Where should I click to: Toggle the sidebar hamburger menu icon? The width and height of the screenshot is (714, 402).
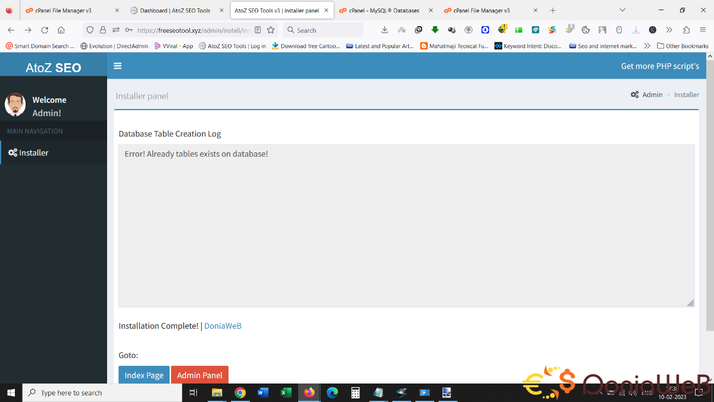tap(117, 66)
